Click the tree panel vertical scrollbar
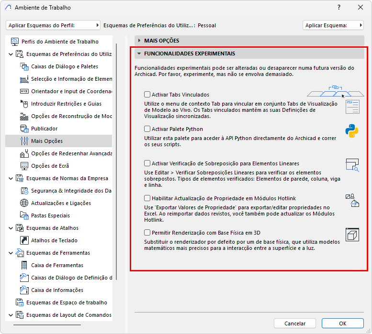This screenshot has width=372, height=334. (116, 162)
